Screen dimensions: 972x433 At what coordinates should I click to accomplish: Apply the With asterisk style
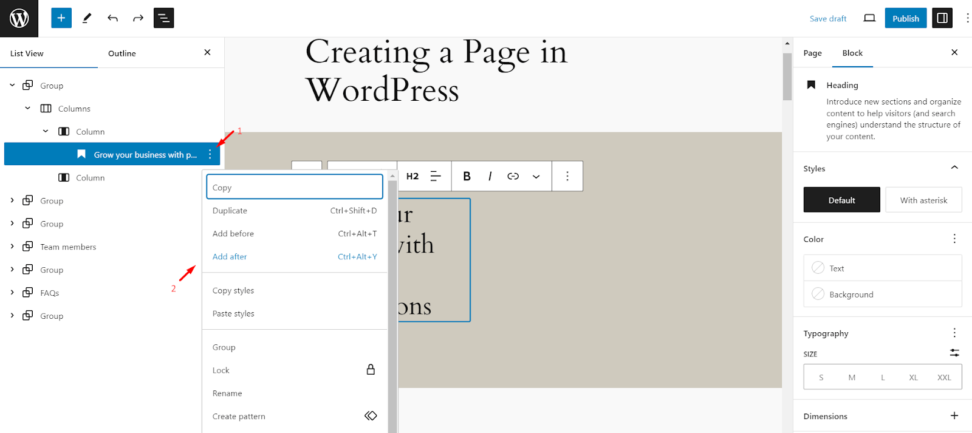[x=923, y=200]
